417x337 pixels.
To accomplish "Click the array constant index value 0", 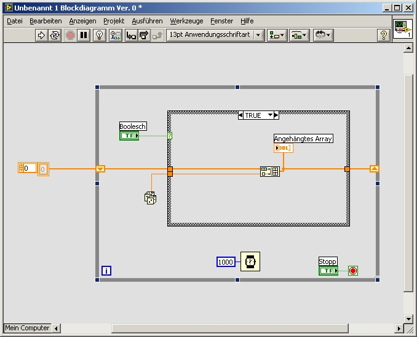I will click(x=30, y=168).
